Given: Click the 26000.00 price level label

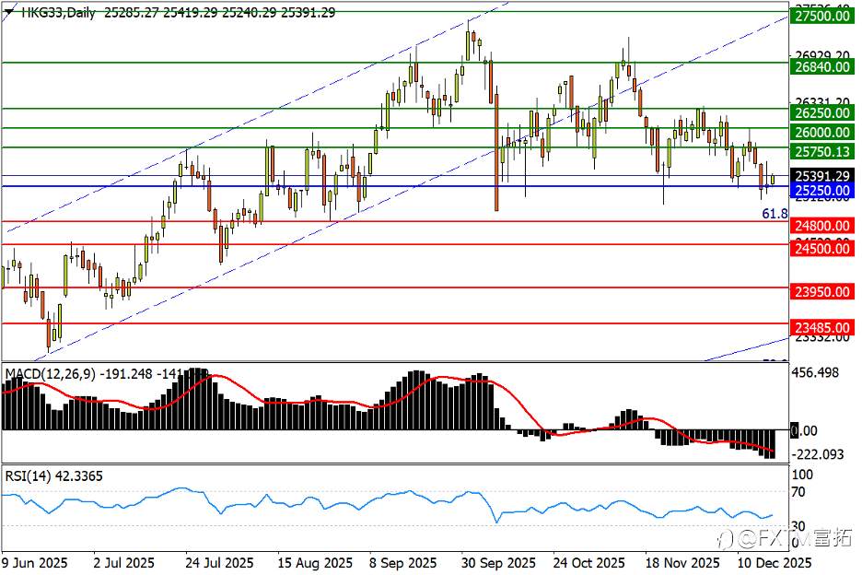Looking at the screenshot, I should click(822, 132).
